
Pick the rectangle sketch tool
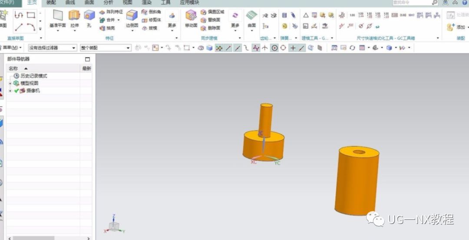31,15
